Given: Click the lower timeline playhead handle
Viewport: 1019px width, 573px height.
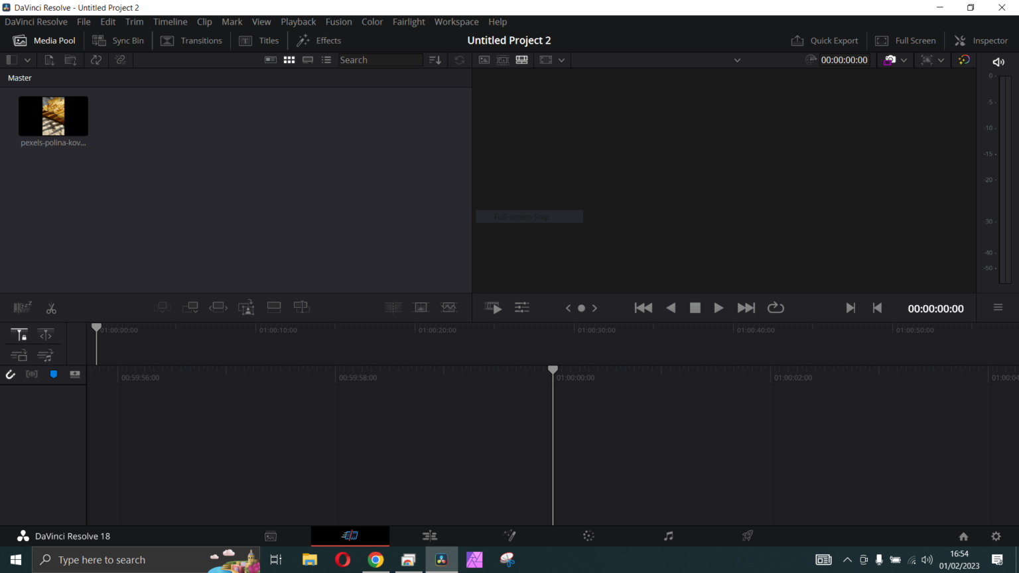Looking at the screenshot, I should (x=553, y=369).
